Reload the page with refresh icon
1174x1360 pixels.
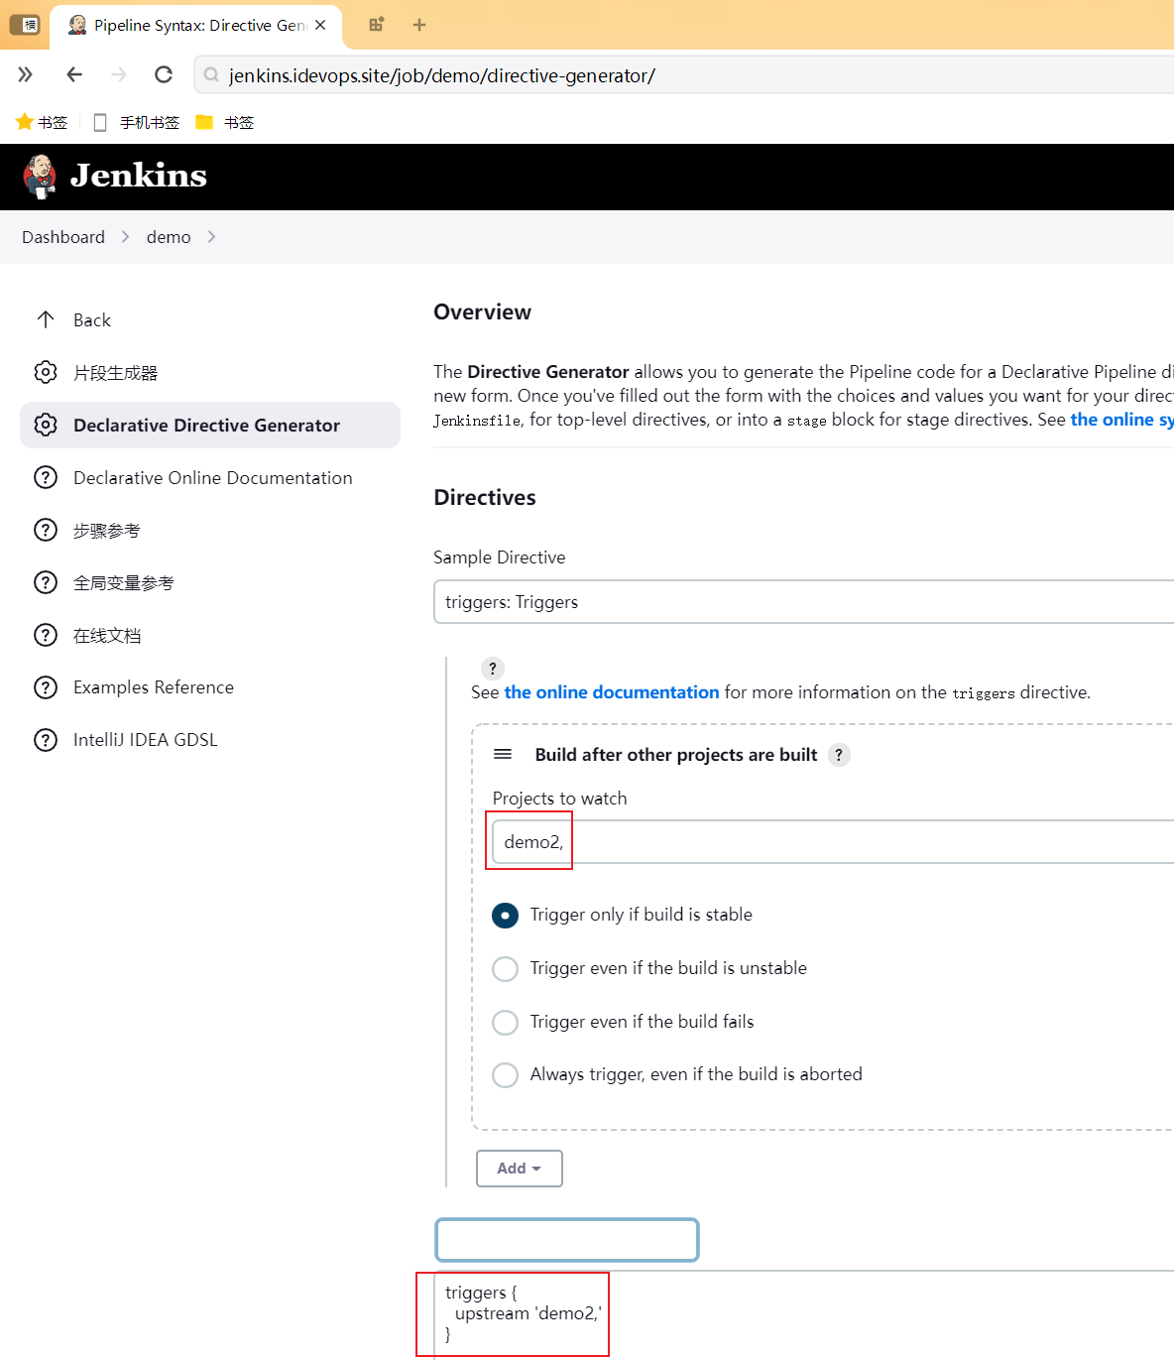pos(164,74)
